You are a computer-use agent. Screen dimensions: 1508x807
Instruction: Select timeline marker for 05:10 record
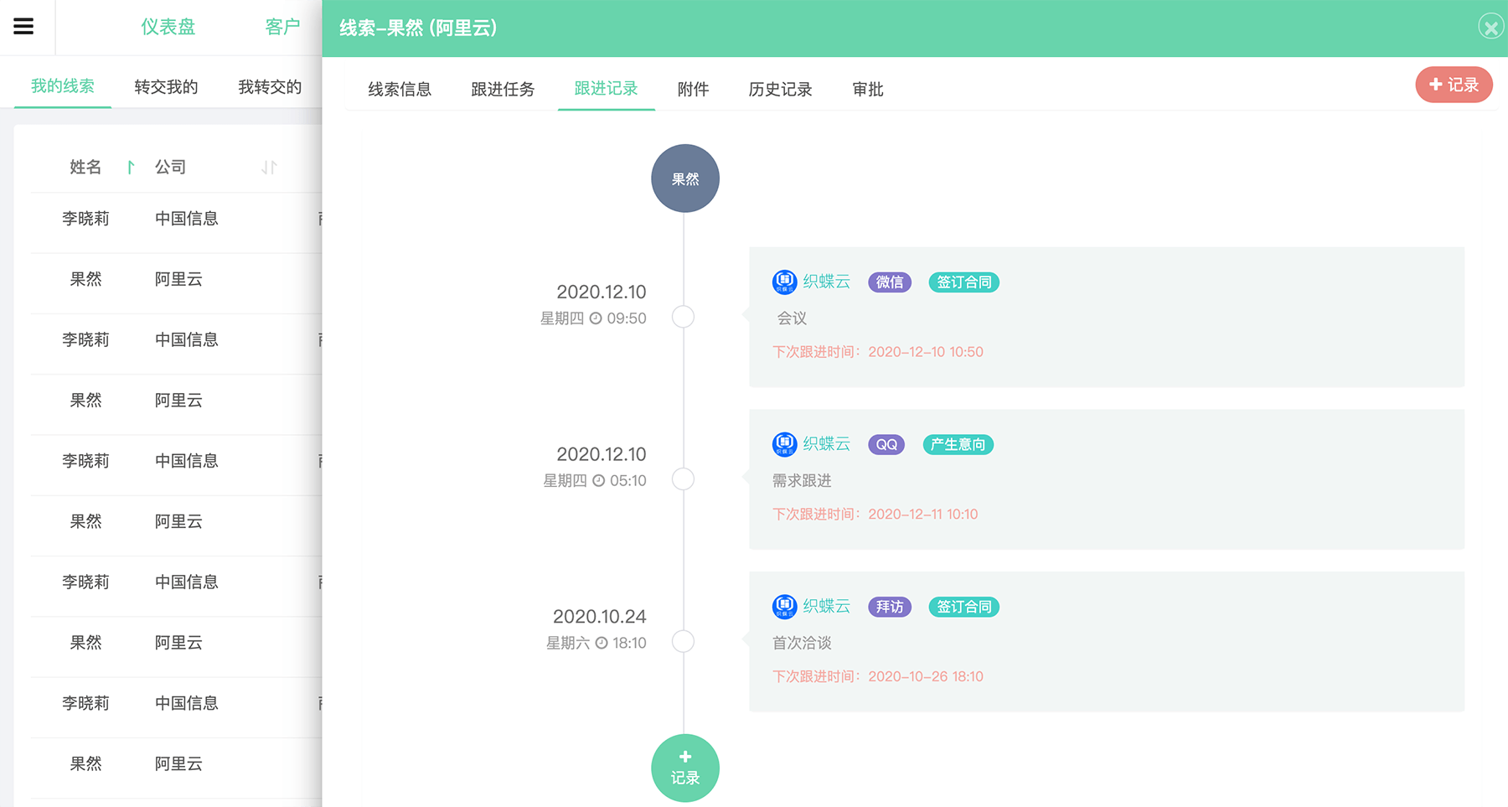(683, 479)
